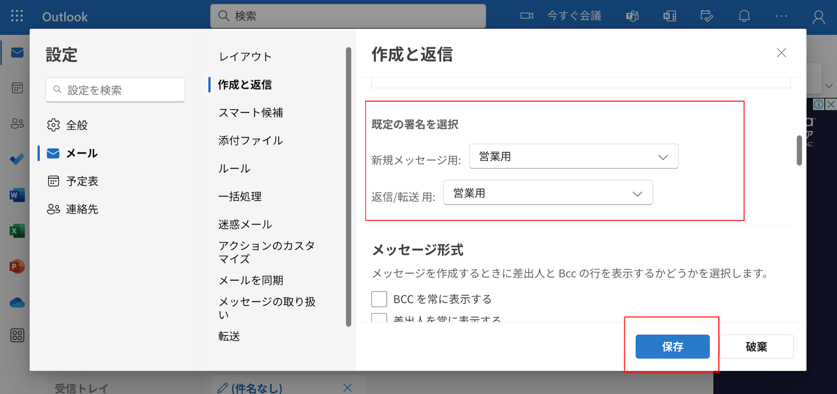The width and height of the screenshot is (837, 394).
Task: Open the more options ellipsis in header
Action: click(781, 16)
